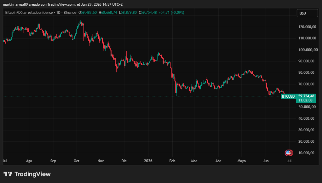Click the Mayo label on time axis

pos(241,161)
